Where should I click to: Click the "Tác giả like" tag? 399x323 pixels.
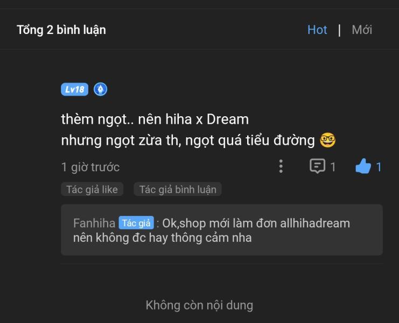point(92,189)
